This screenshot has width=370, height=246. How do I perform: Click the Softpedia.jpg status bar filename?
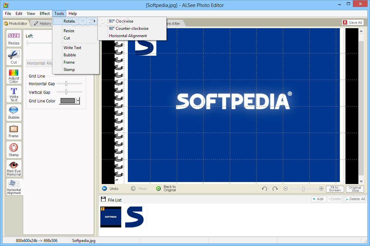click(x=84, y=241)
